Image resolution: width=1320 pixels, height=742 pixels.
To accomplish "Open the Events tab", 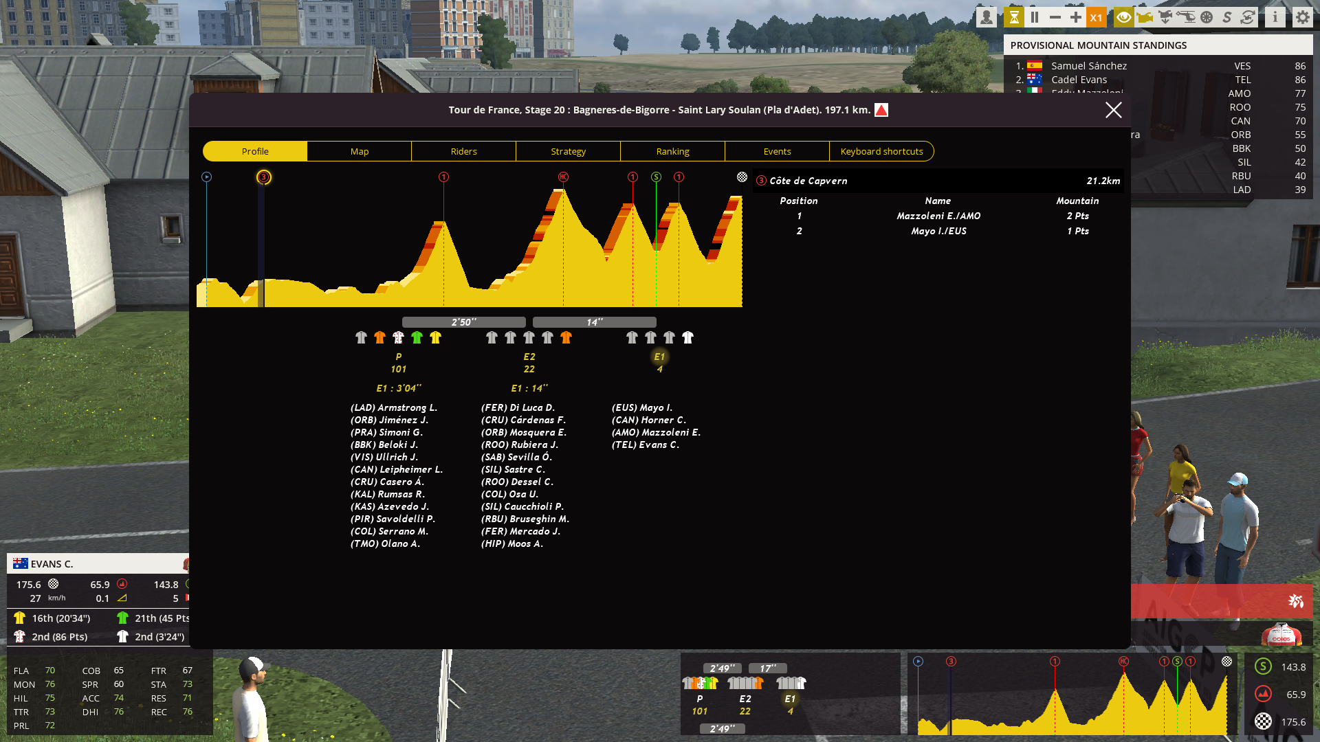I will [778, 151].
